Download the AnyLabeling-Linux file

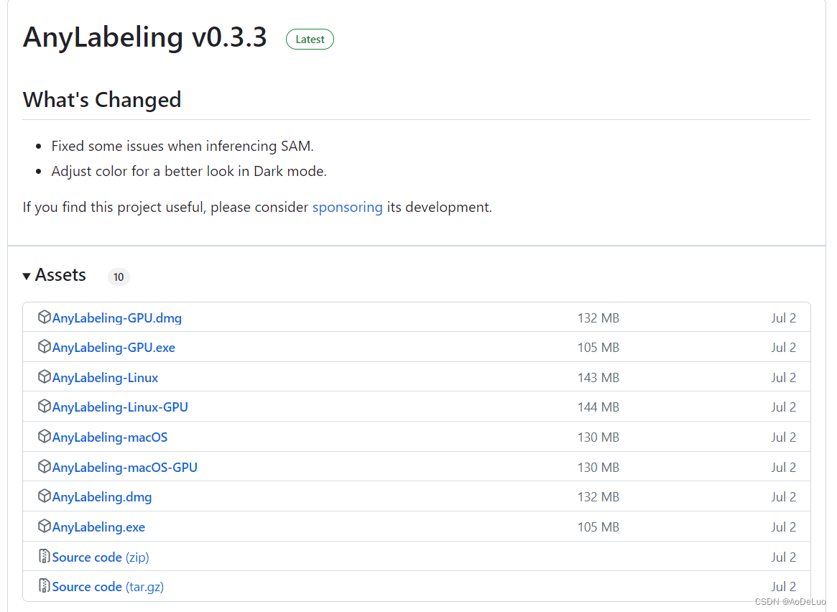[x=105, y=378]
